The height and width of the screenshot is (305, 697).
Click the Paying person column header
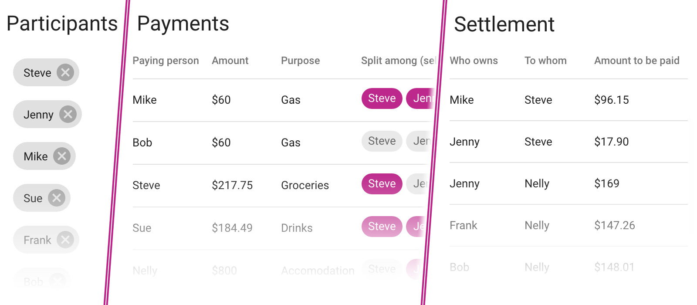coord(166,61)
